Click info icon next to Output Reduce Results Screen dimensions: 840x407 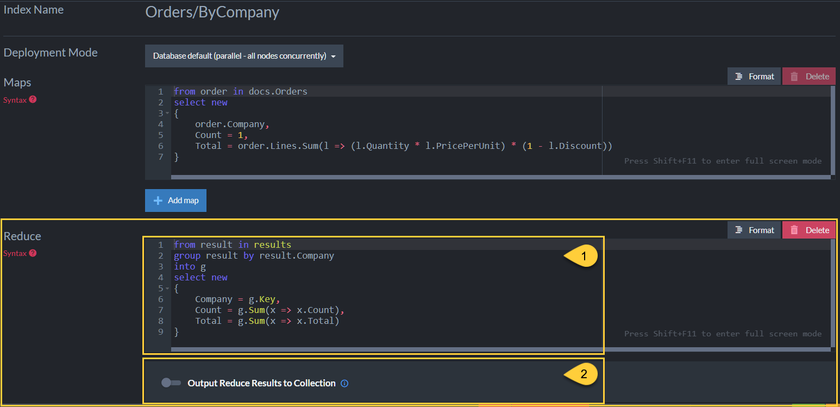click(344, 384)
